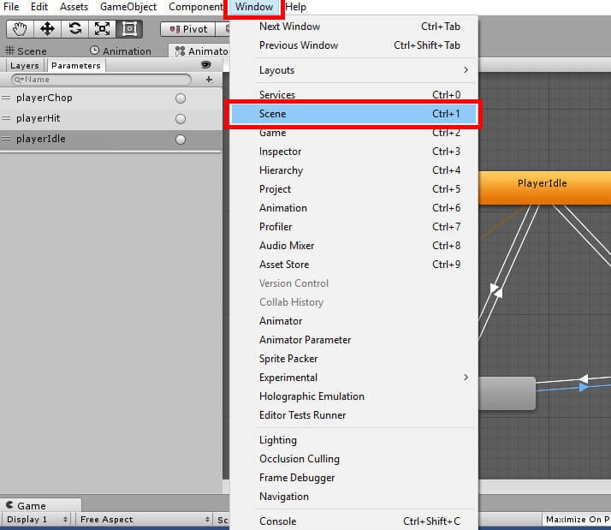
Task: Open the Frame Debugger entry
Action: click(x=353, y=478)
